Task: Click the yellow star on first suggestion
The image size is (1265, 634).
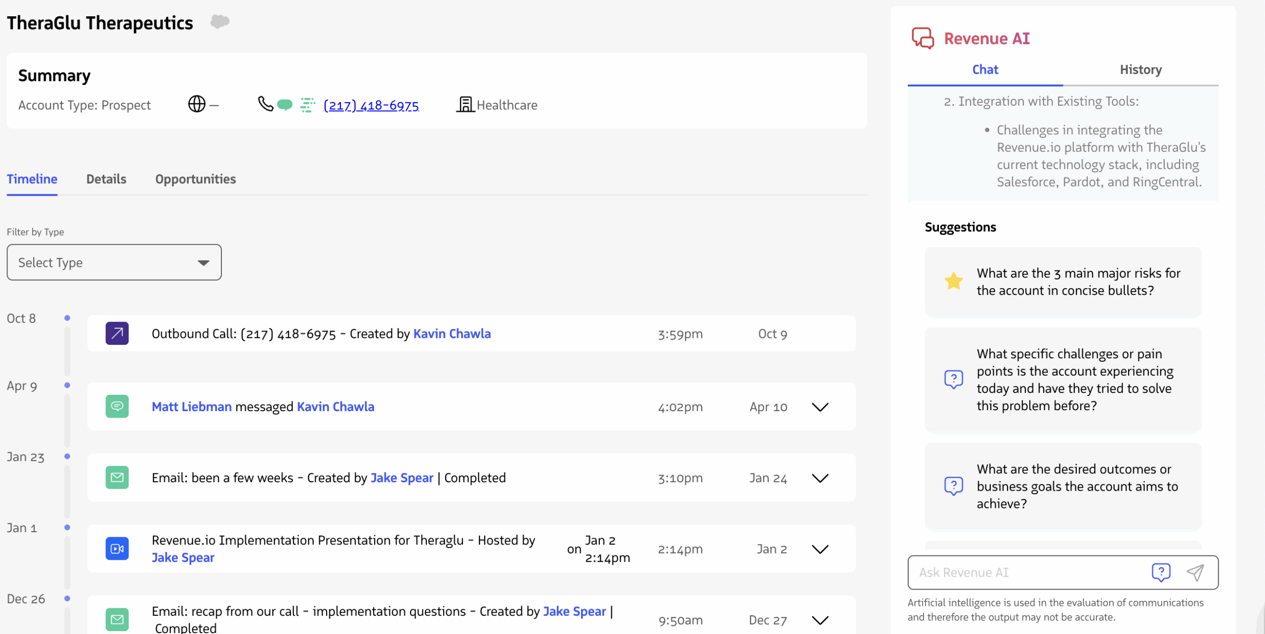Action: pyautogui.click(x=953, y=281)
